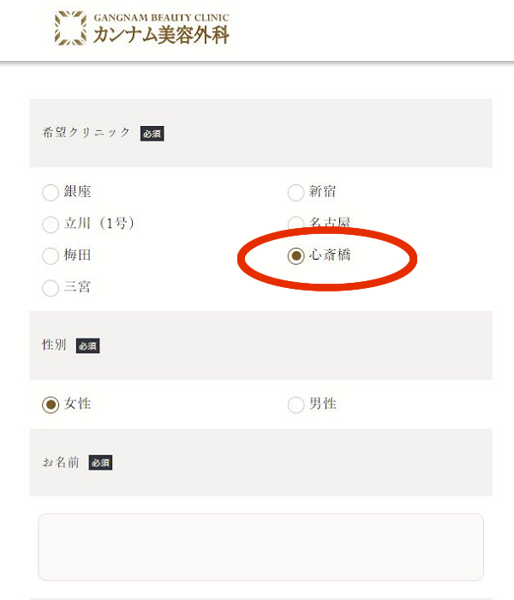
Task: Click the 必須 badge beside お名前
Action: pyautogui.click(x=100, y=464)
